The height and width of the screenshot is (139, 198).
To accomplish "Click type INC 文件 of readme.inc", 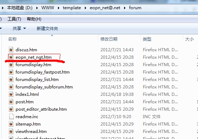I will 152,117.
